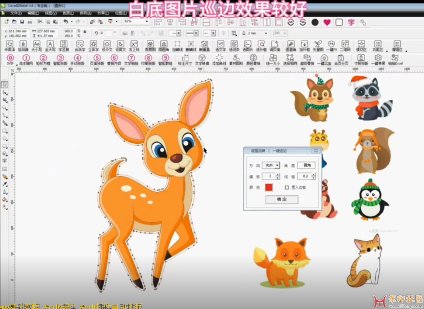Expand the undo history dropdown arrow

tap(72, 22)
